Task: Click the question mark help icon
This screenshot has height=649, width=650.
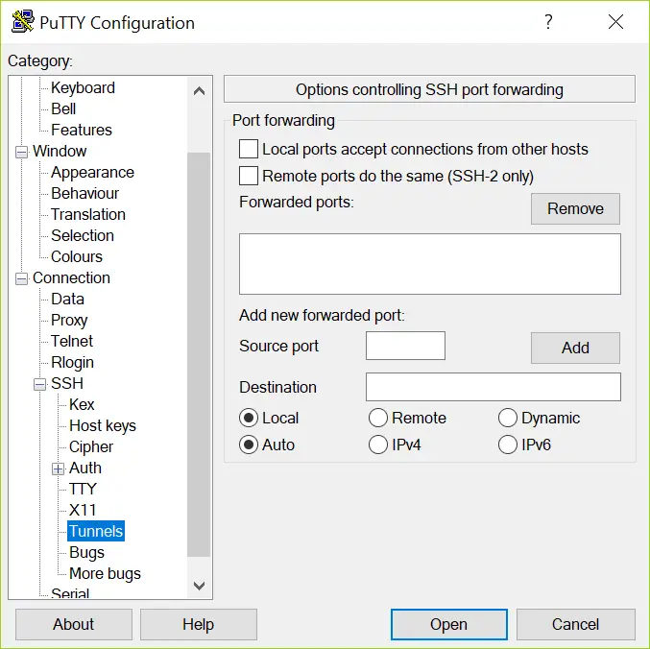Action: pos(548,22)
